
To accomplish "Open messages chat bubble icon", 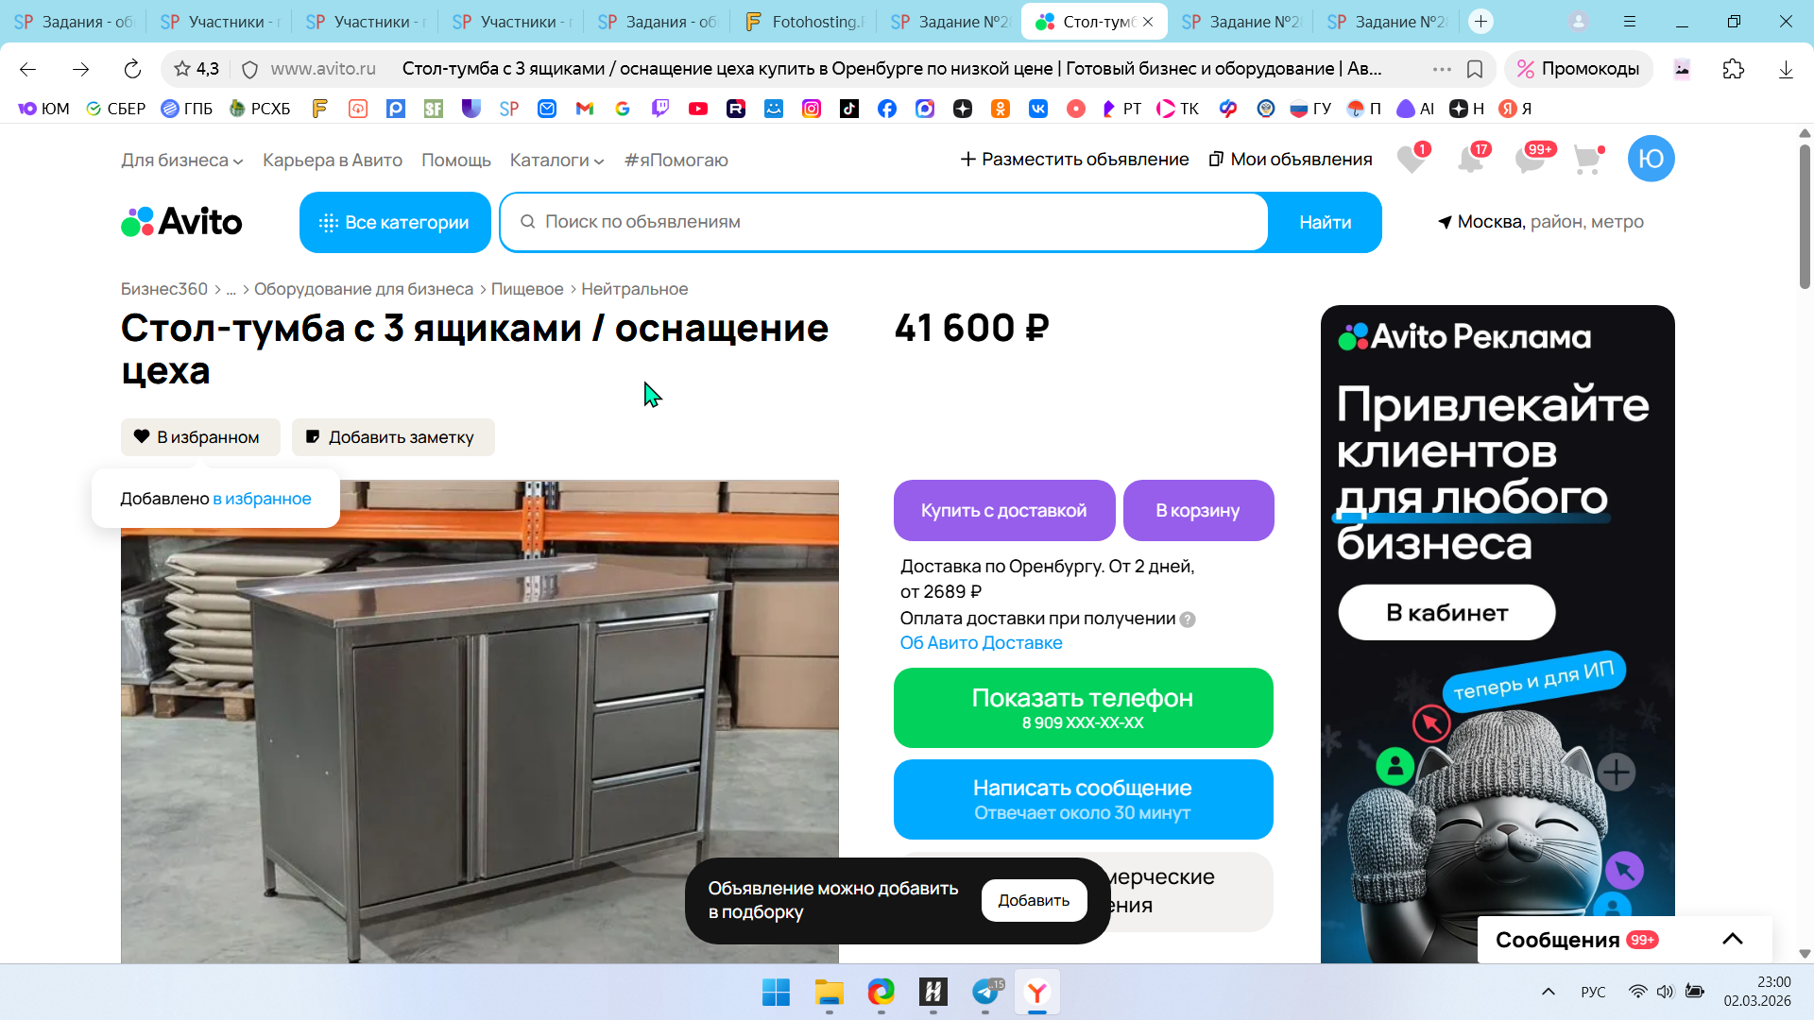I will tap(1529, 160).
